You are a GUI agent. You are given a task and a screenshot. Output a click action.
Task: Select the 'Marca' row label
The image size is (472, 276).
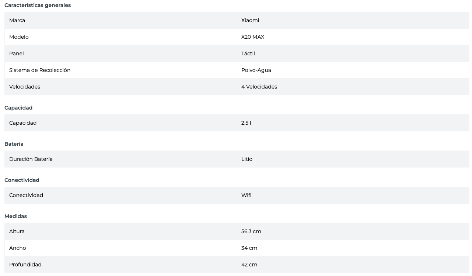[x=17, y=20]
